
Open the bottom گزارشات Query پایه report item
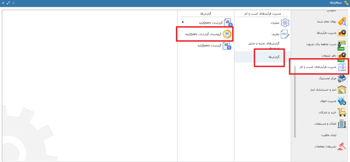pos(227,45)
